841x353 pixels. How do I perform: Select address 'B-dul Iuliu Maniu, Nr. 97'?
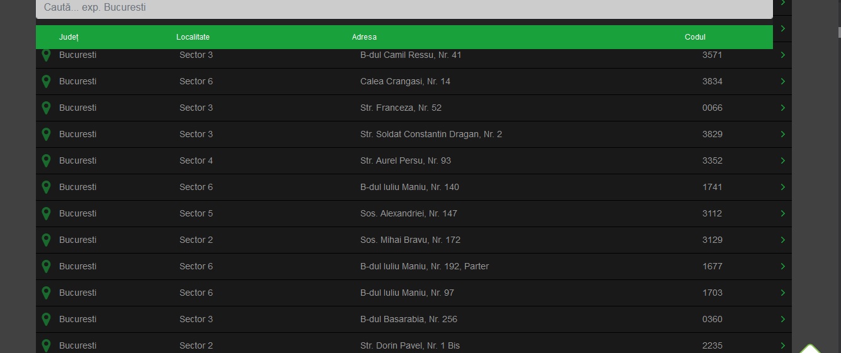pos(407,293)
